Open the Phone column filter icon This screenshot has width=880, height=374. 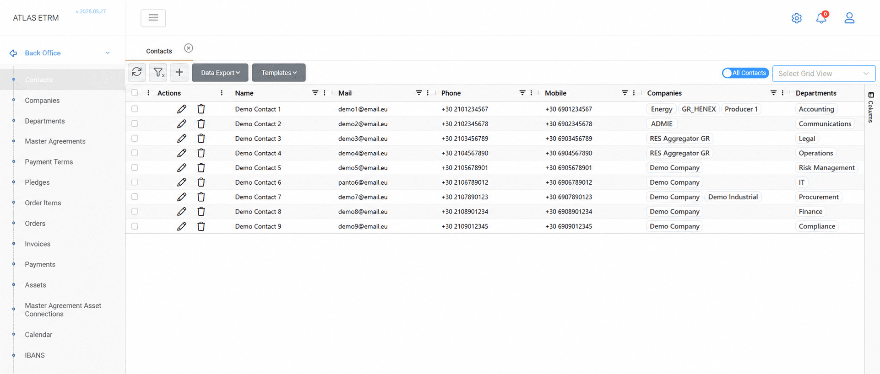(x=522, y=93)
